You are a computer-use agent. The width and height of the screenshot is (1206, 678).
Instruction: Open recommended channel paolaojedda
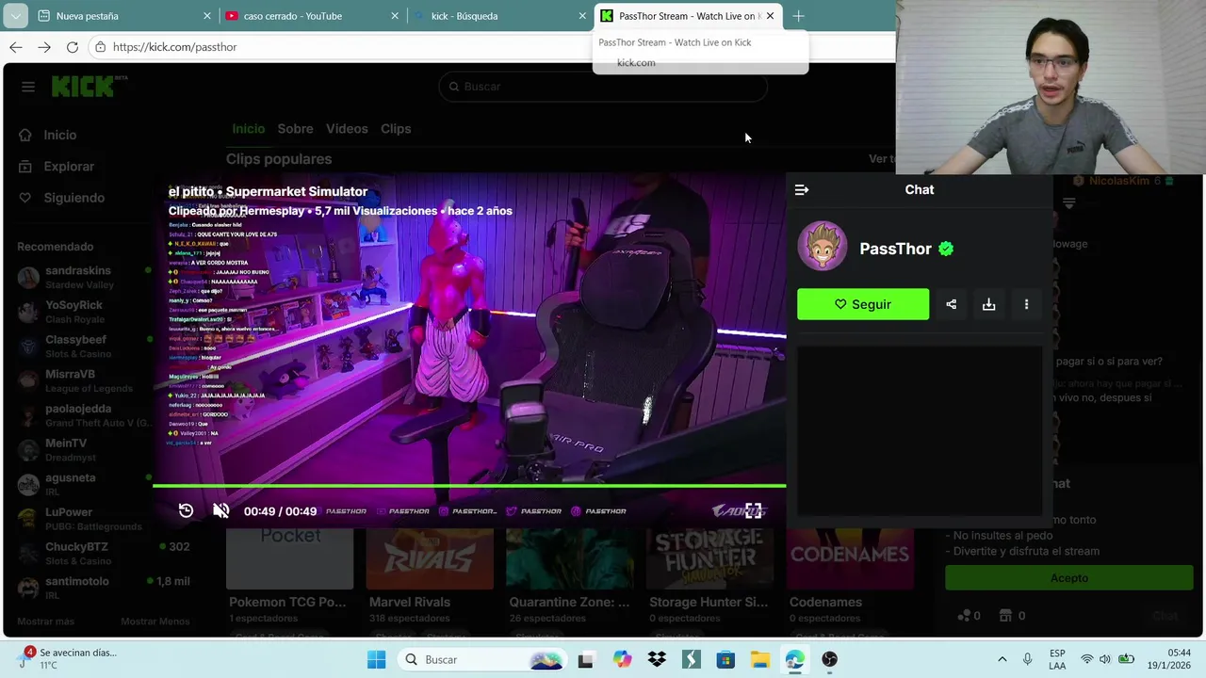tap(85, 415)
